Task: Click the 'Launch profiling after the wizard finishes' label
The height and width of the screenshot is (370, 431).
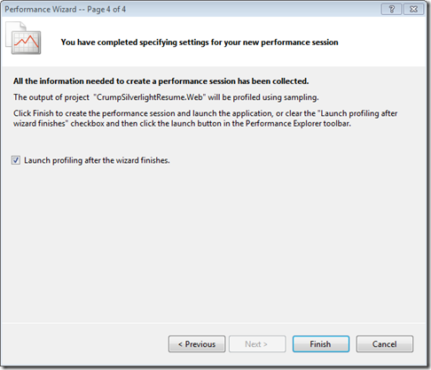Action: pos(97,160)
